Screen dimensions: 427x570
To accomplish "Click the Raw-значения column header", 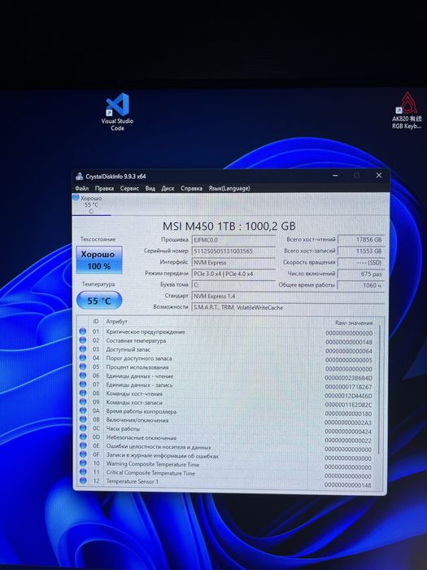I will [x=354, y=322].
